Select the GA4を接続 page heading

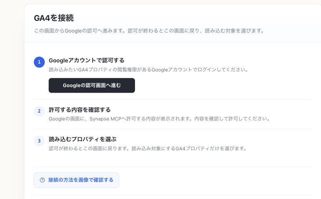coord(54,18)
